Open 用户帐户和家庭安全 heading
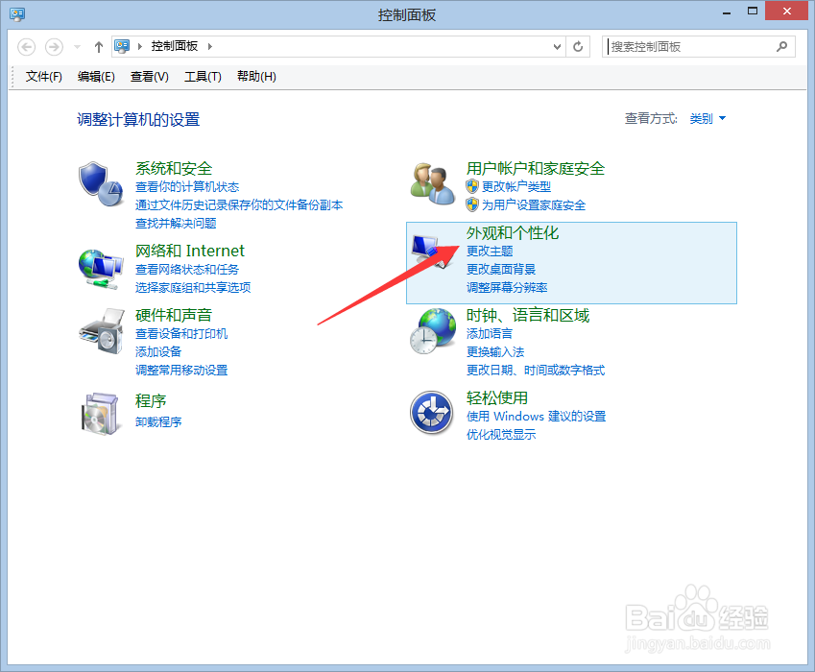Image resolution: width=815 pixels, height=672 pixels. 536,168
